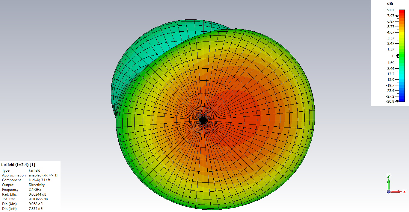Click the 'enabled (kR >> 1)' approximation value
Screen dimensions: 409x212
(x=43, y=175)
